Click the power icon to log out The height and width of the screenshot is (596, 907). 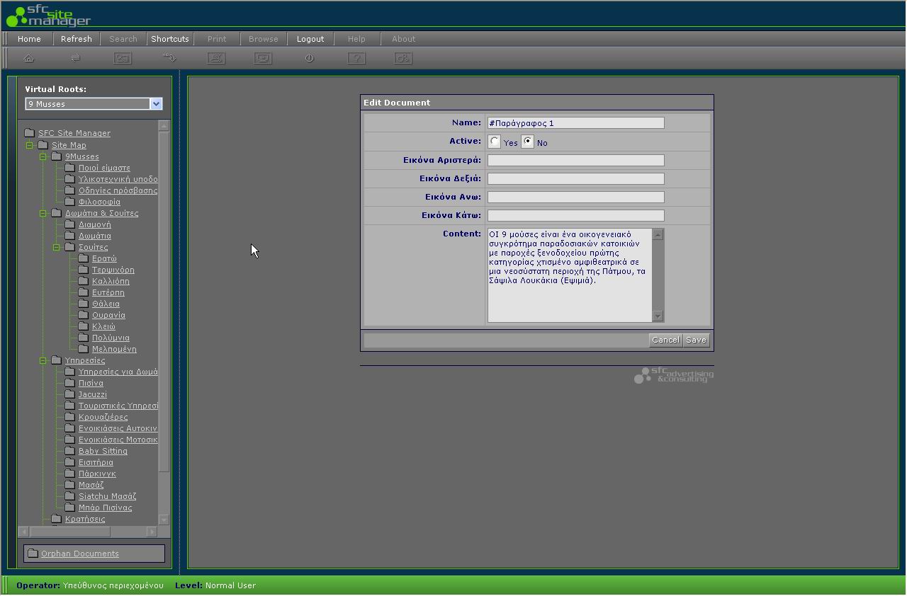click(x=309, y=58)
